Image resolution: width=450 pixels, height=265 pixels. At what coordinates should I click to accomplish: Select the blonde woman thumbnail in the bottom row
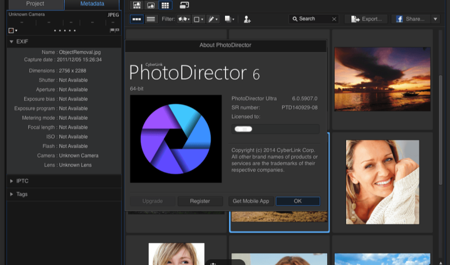pyautogui.click(x=177, y=254)
